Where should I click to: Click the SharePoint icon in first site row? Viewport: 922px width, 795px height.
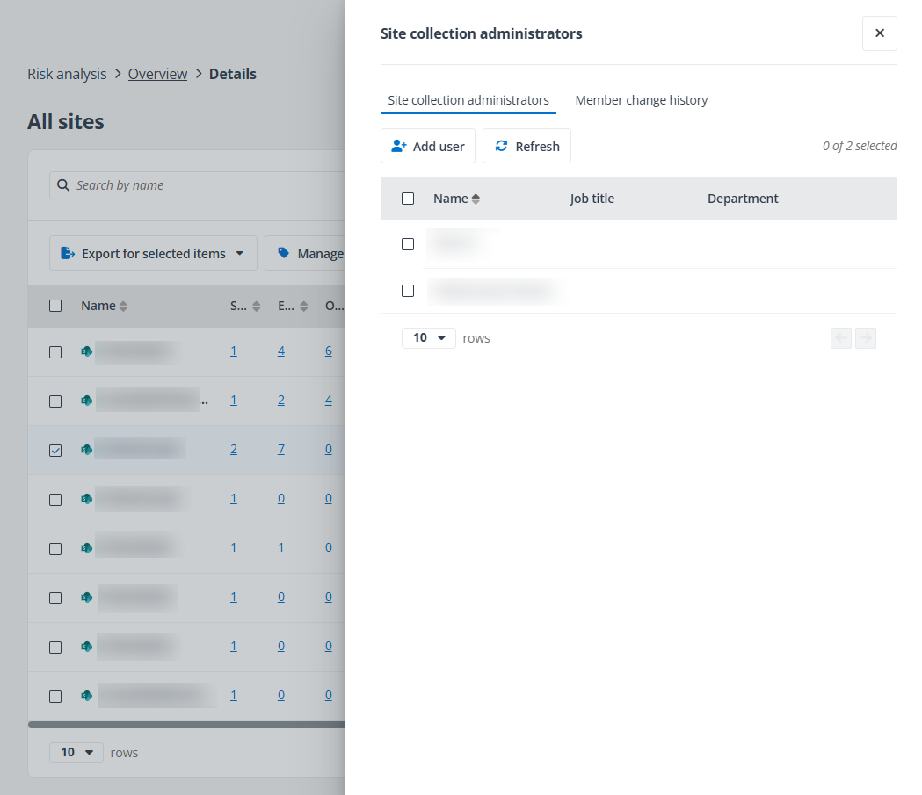pyautogui.click(x=86, y=351)
